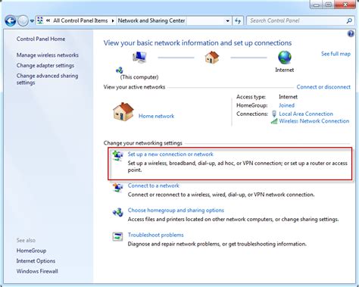Click Connect or disconnect link
This screenshot has height=287, width=359.
323,87
